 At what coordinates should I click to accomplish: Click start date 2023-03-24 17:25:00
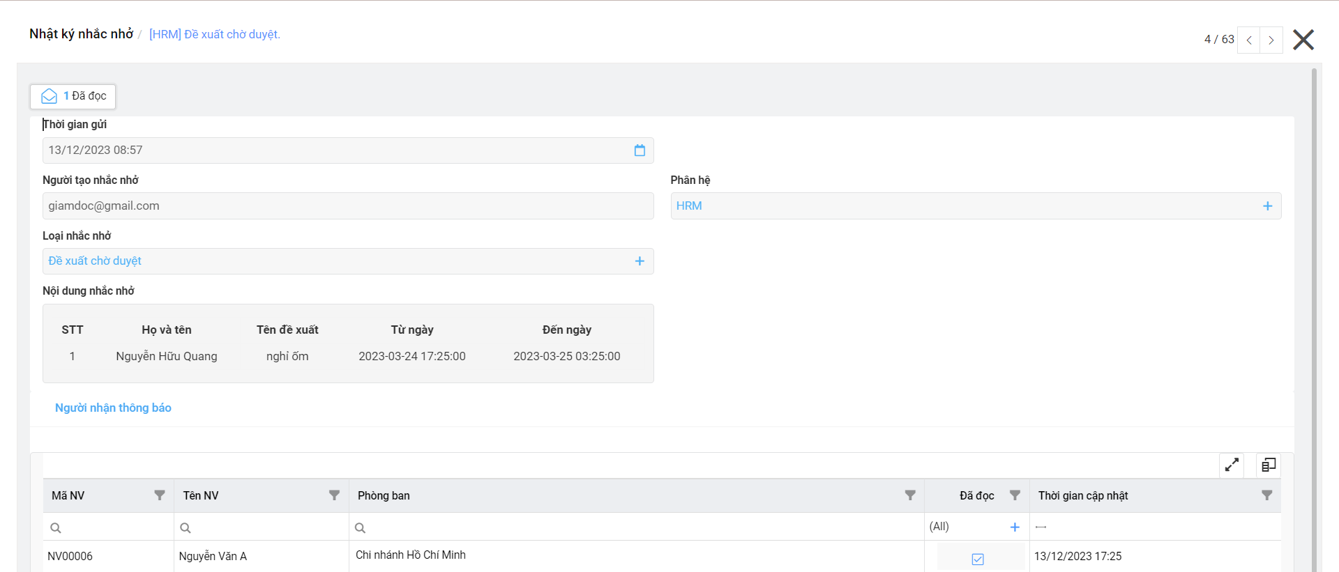click(x=412, y=357)
